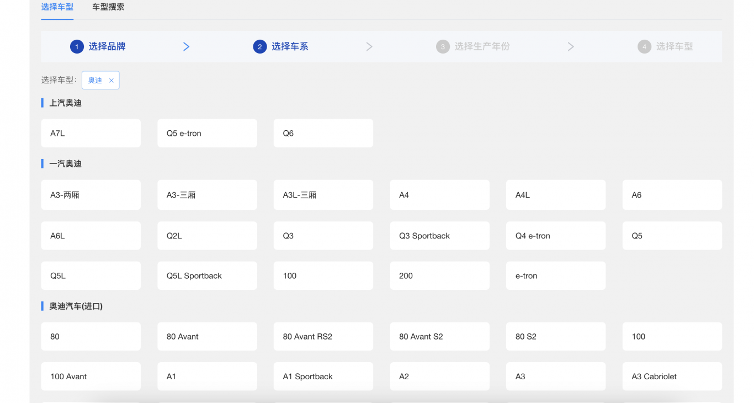Pick the Q6 series button

(323, 134)
